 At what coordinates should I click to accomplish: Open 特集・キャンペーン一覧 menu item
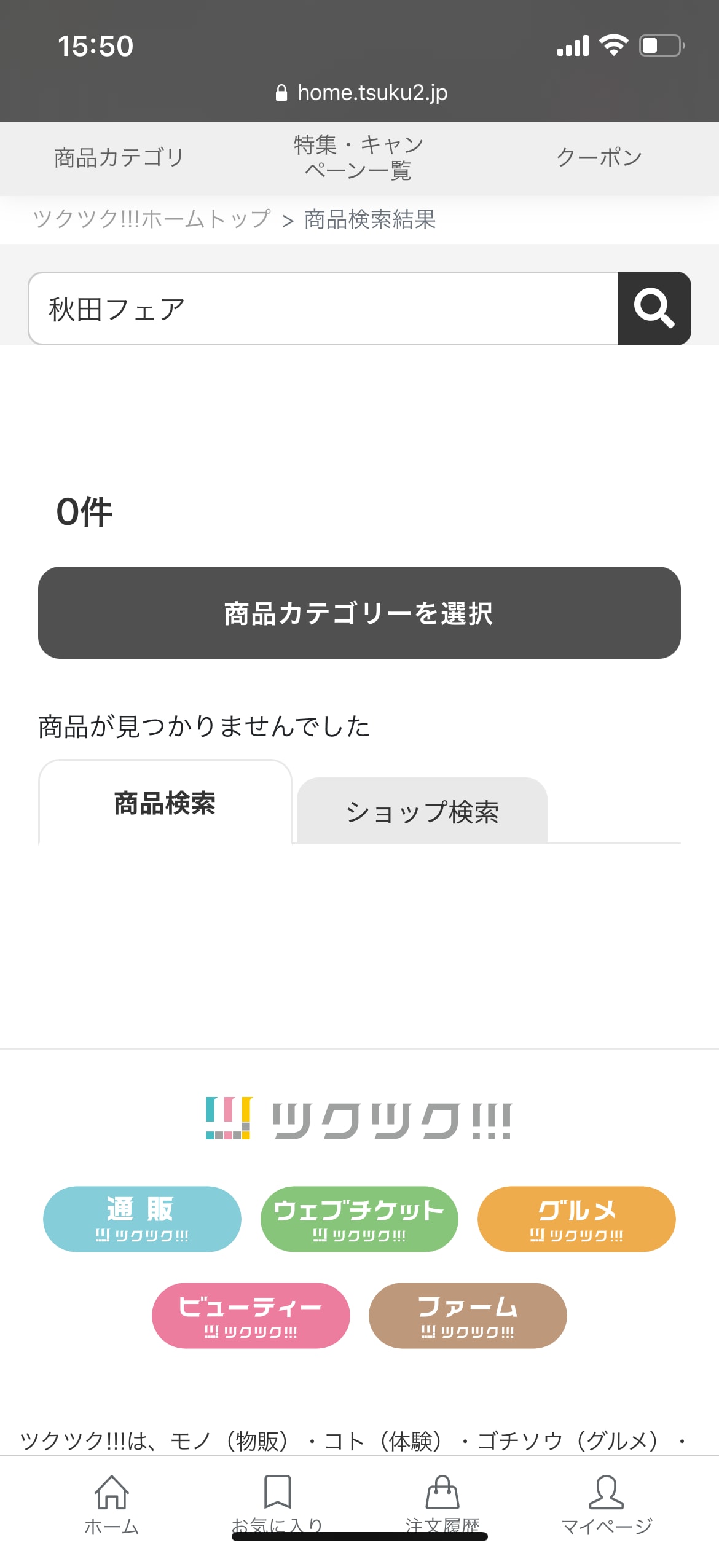tap(359, 158)
